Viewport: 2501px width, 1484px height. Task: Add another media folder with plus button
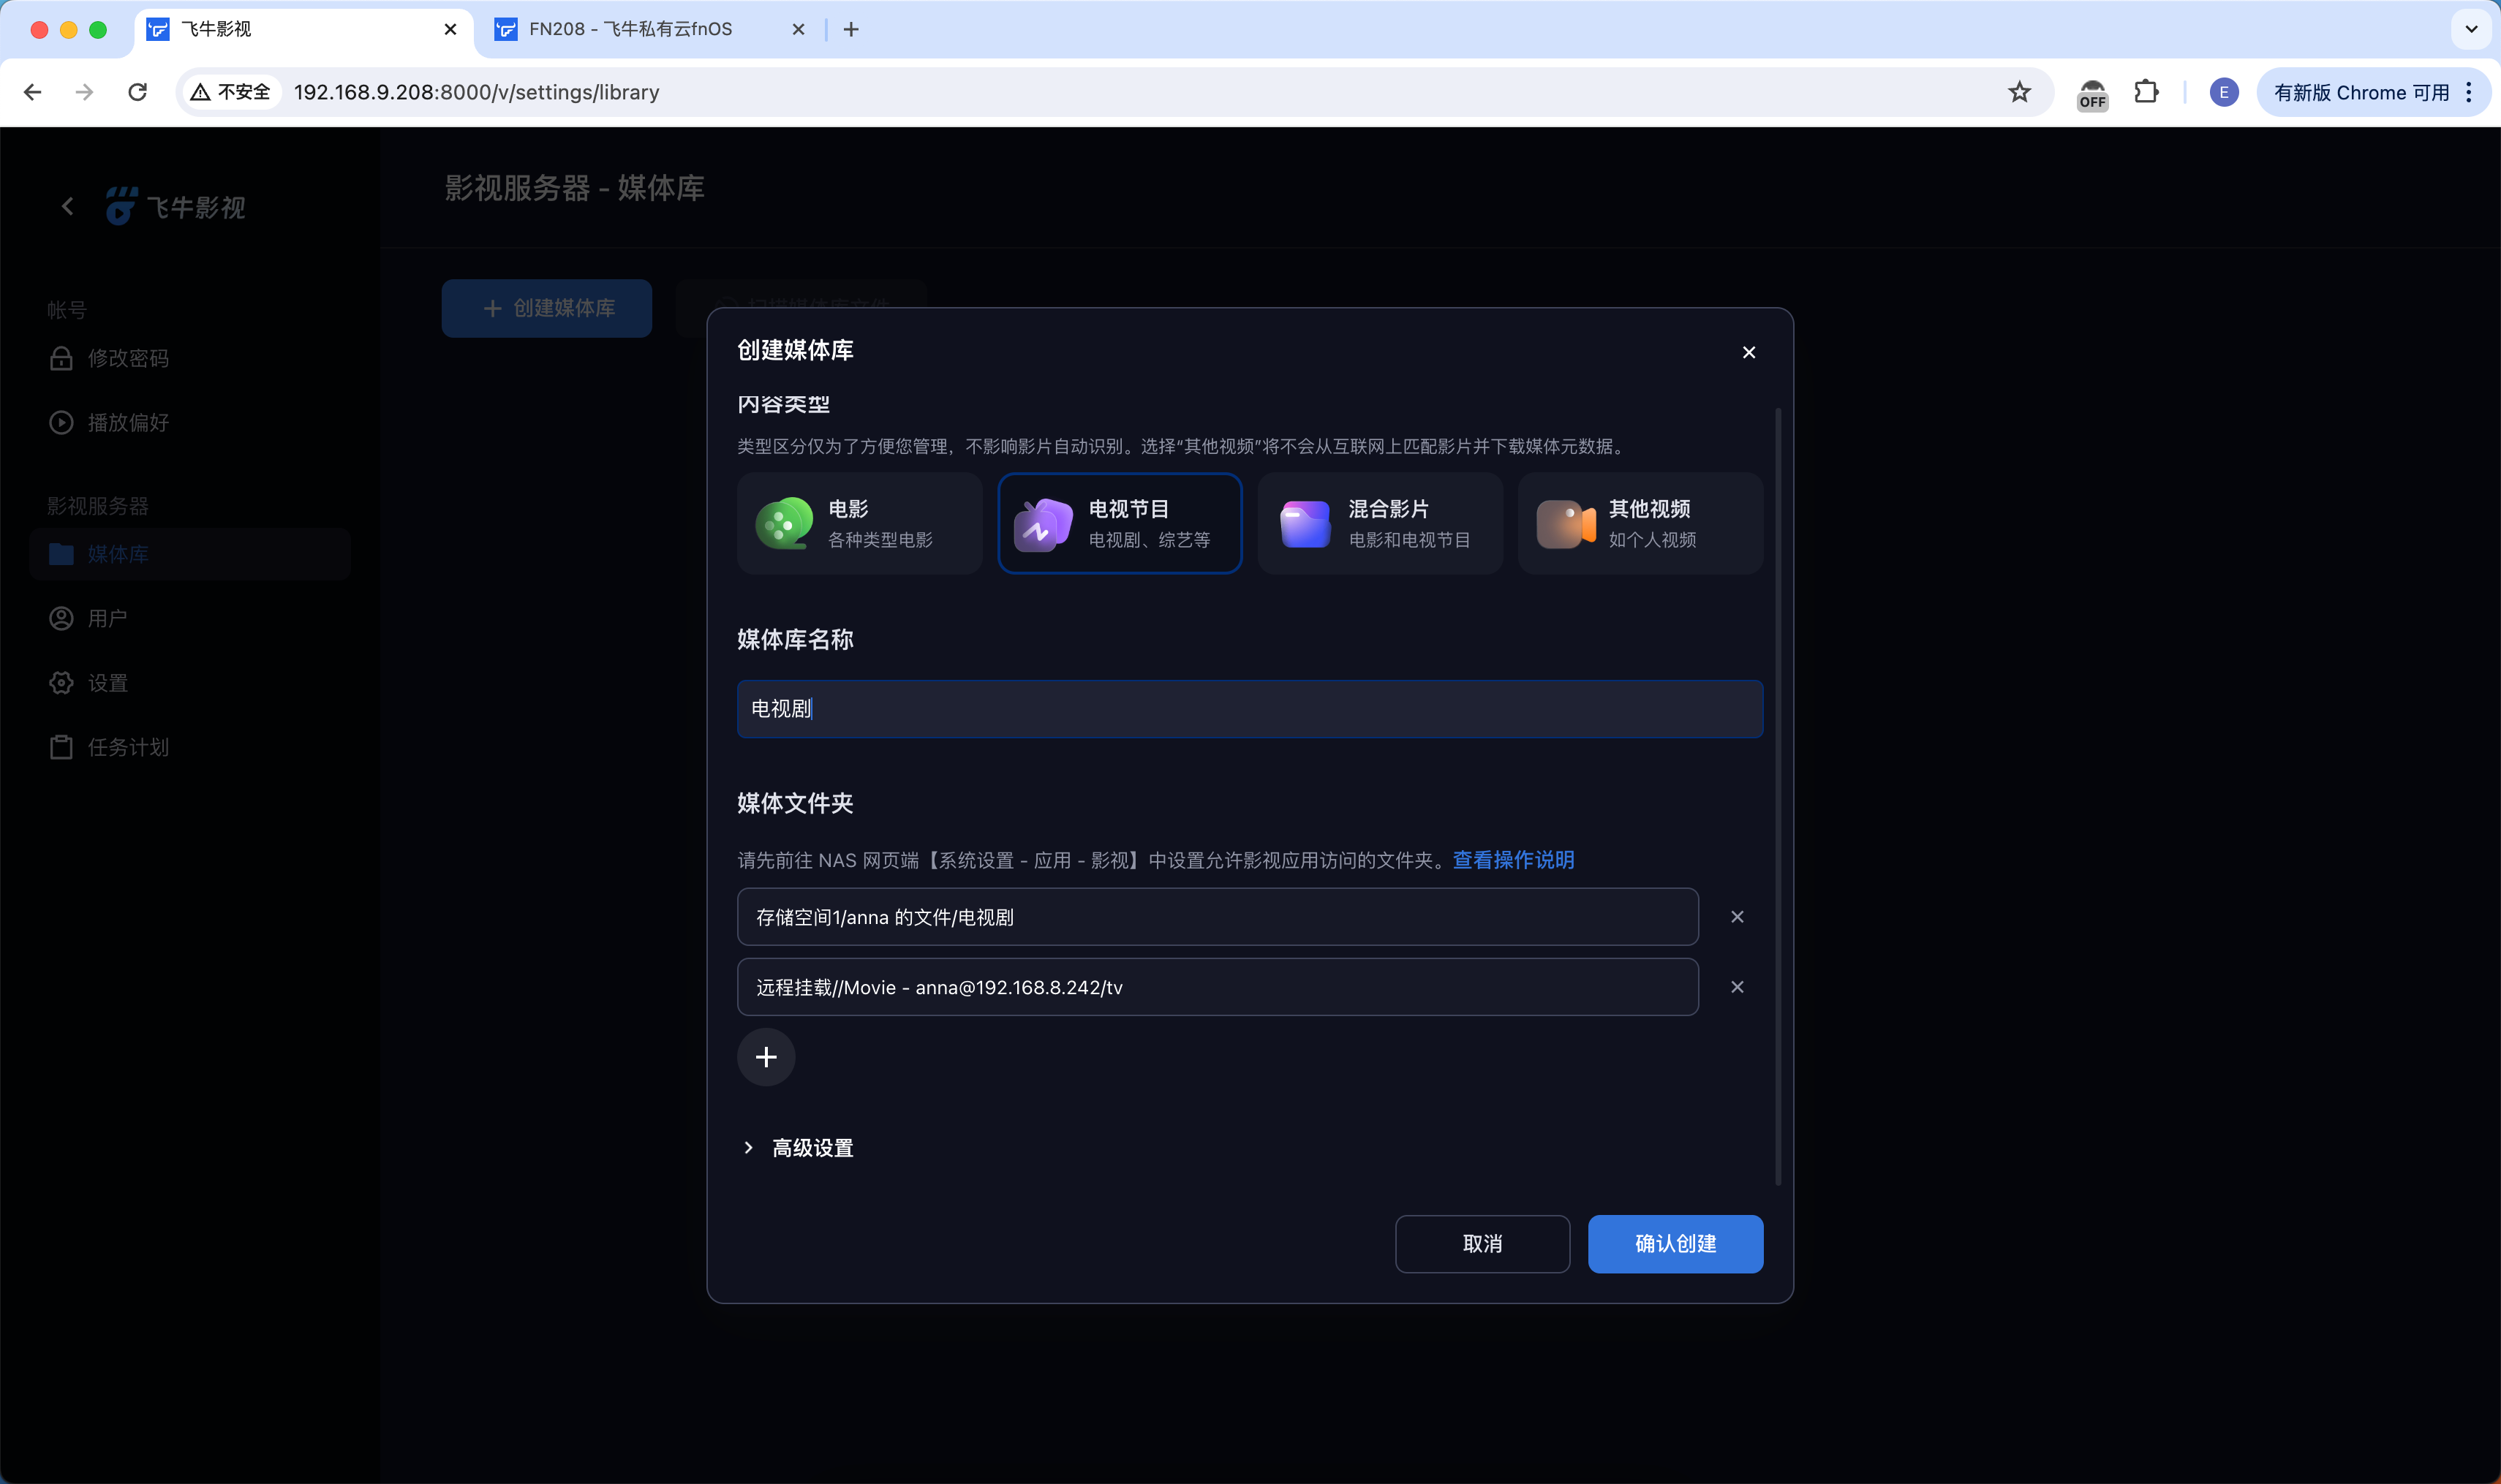pos(766,1057)
